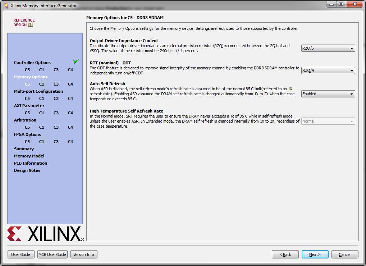Select C4 under AXI Parameter

pos(70,113)
